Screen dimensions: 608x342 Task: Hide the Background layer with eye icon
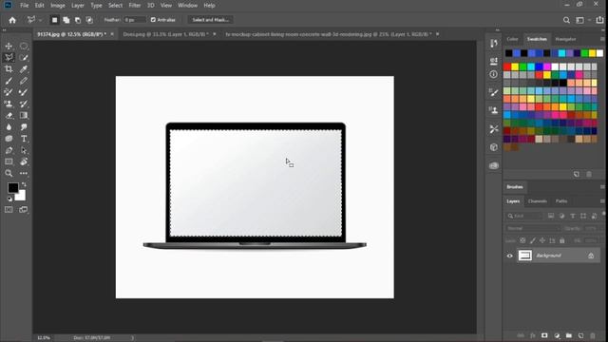509,256
